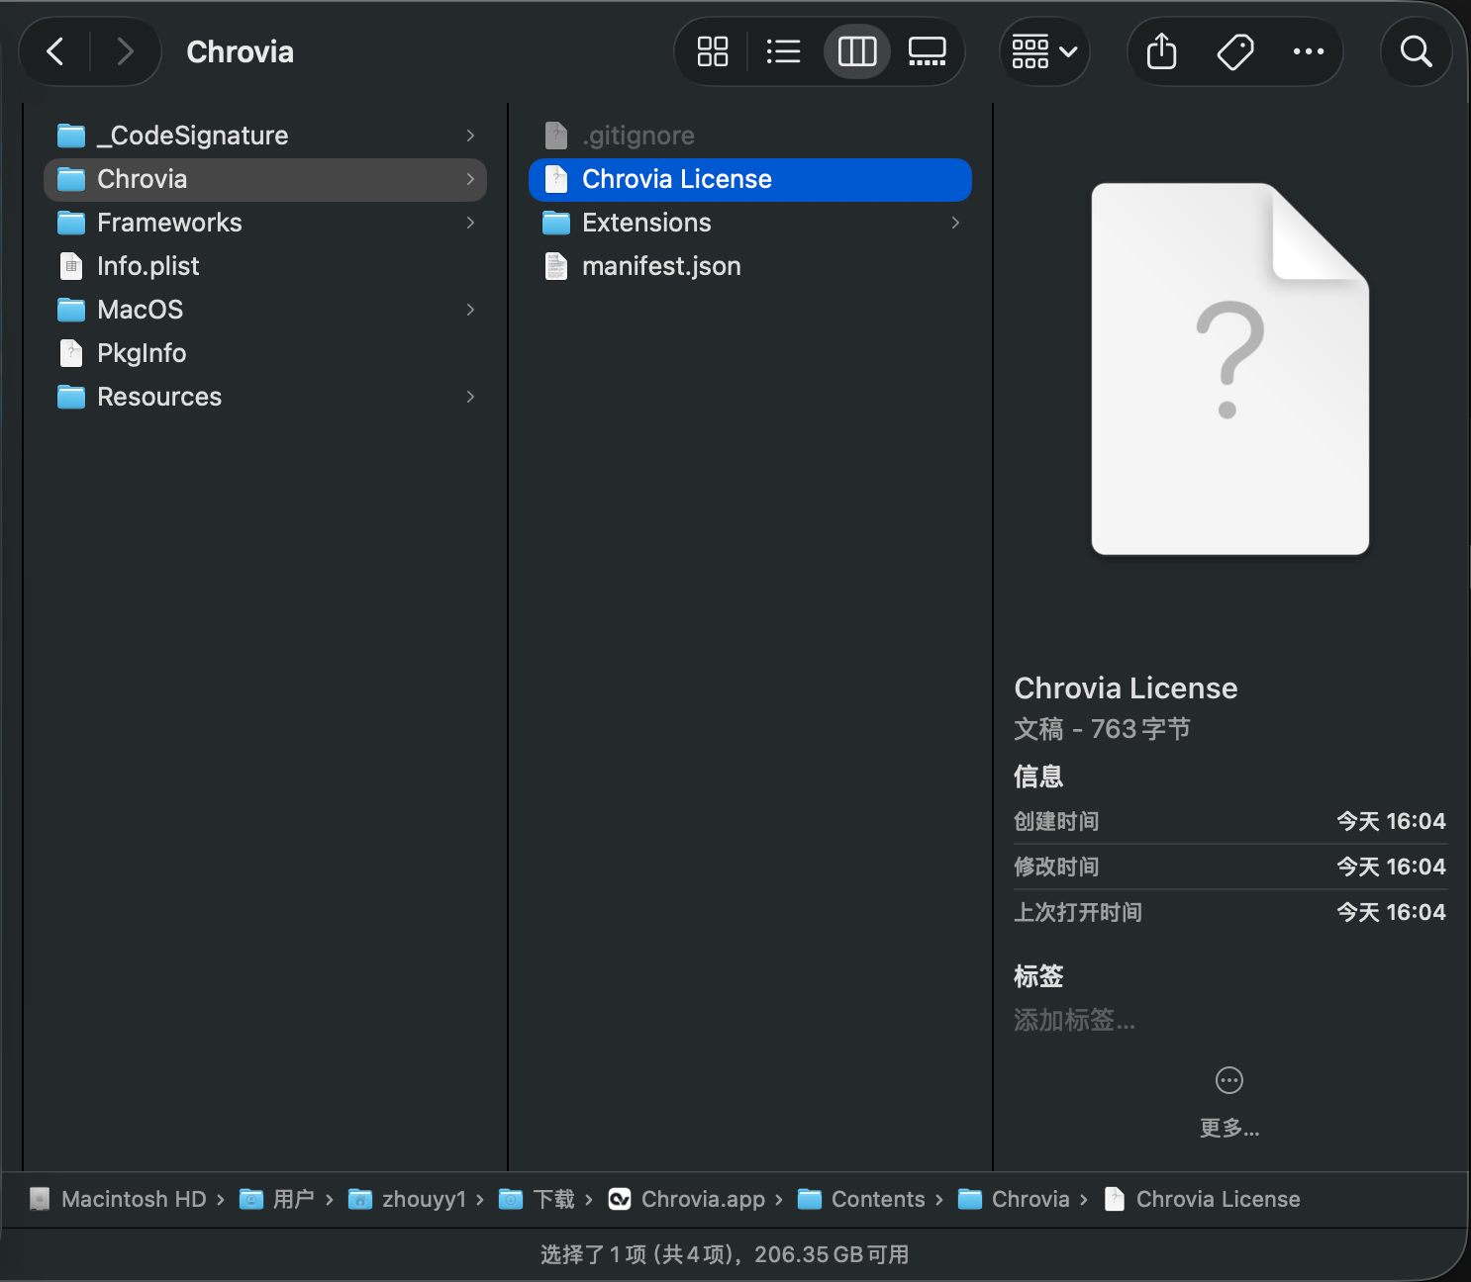Image resolution: width=1471 pixels, height=1282 pixels.
Task: Select the Extensions folder
Action: coord(750,223)
